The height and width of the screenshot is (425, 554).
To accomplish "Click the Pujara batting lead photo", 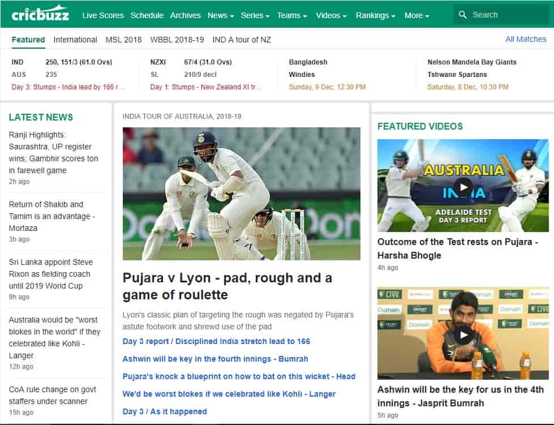I will point(241,194).
